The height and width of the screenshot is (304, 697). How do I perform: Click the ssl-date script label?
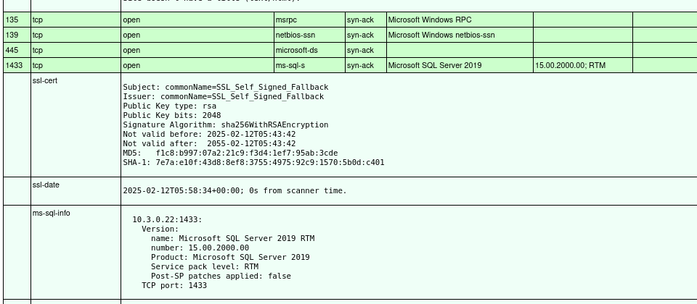point(45,185)
